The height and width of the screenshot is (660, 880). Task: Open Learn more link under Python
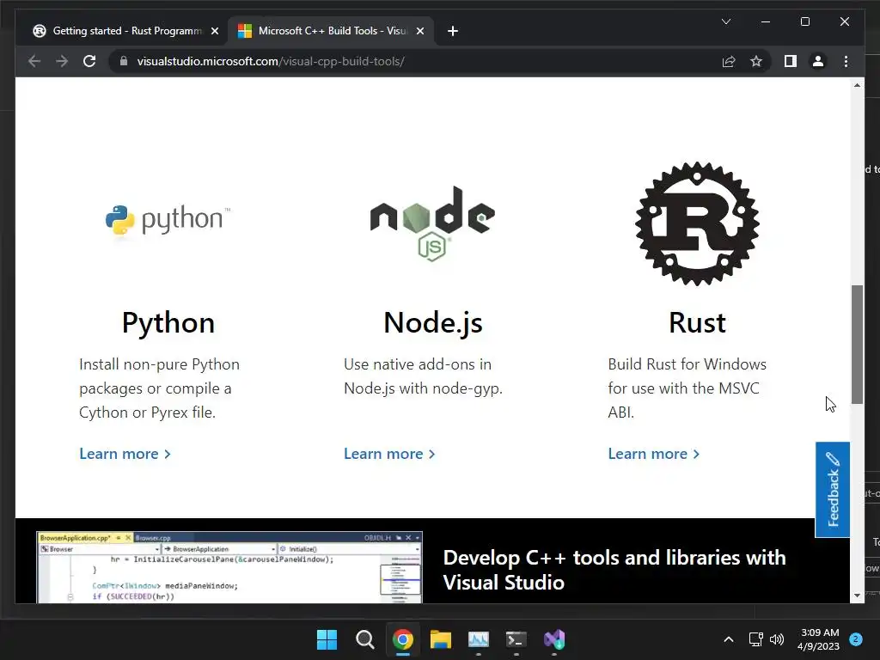tap(125, 454)
